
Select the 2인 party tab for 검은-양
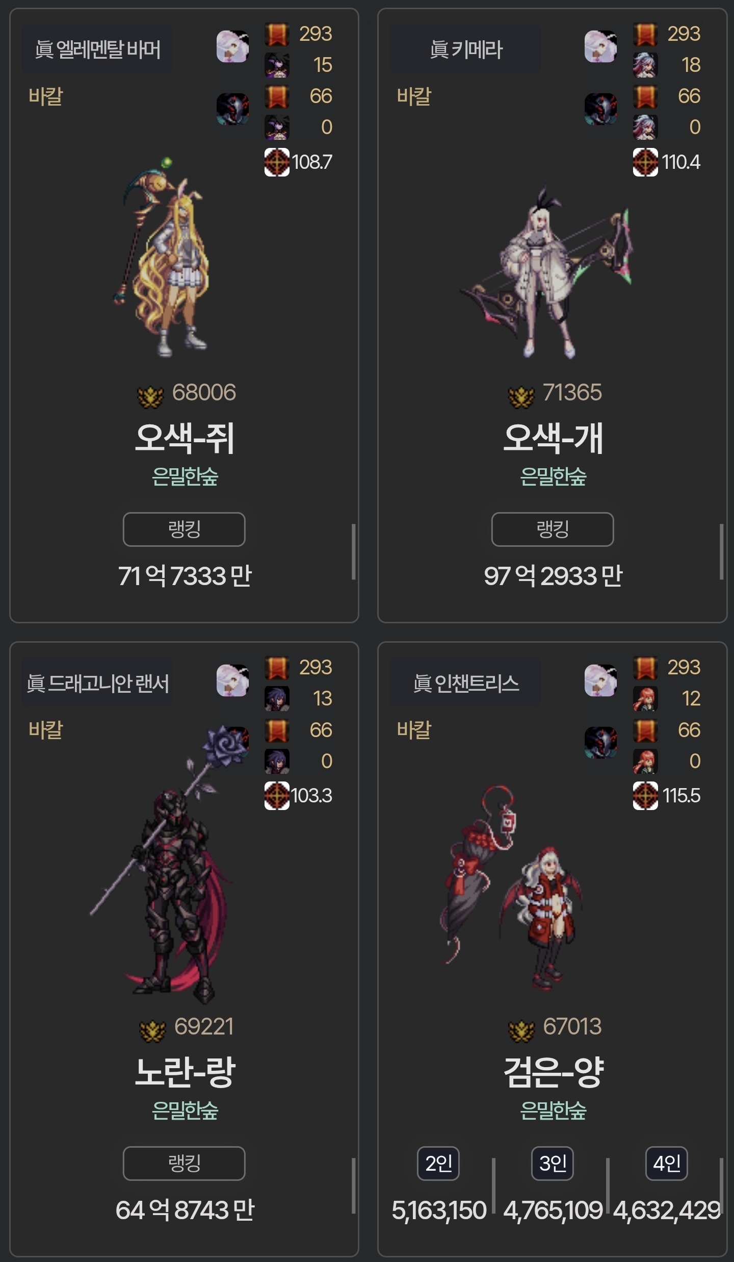(x=438, y=1163)
